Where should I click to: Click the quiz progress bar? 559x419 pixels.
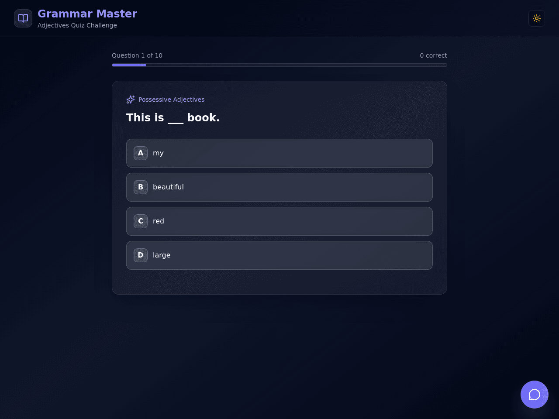[x=279, y=65]
